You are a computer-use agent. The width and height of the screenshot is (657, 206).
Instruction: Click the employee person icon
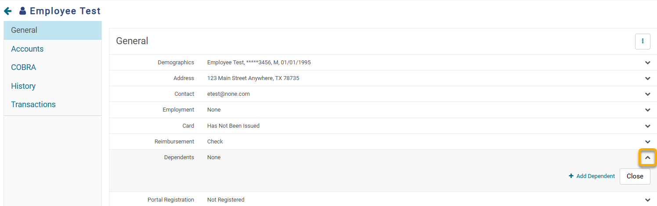coord(23,11)
